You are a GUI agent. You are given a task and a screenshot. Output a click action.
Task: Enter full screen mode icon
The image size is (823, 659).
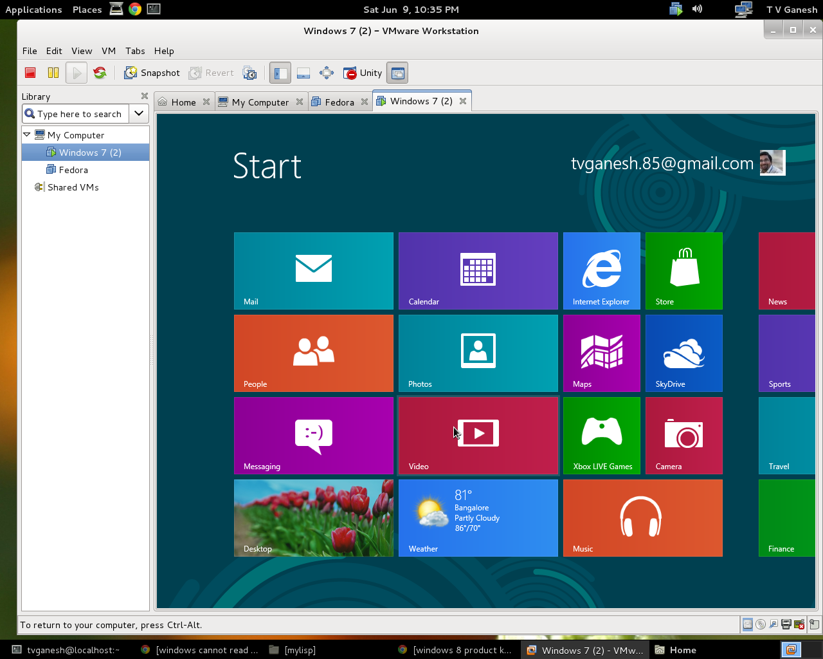click(327, 73)
